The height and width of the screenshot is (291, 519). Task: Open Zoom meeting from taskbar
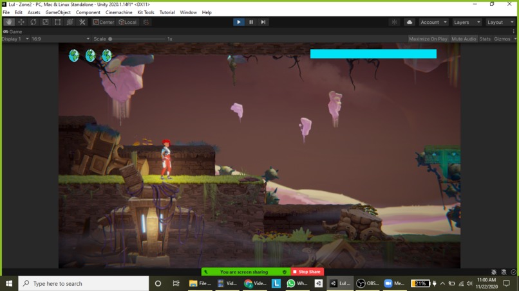pos(395,283)
